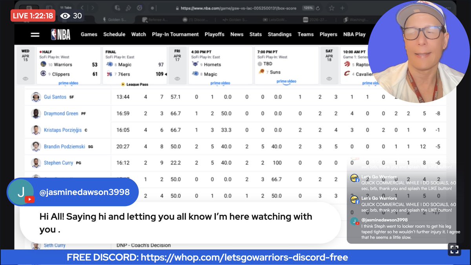Open the Standings nav item

point(280,34)
